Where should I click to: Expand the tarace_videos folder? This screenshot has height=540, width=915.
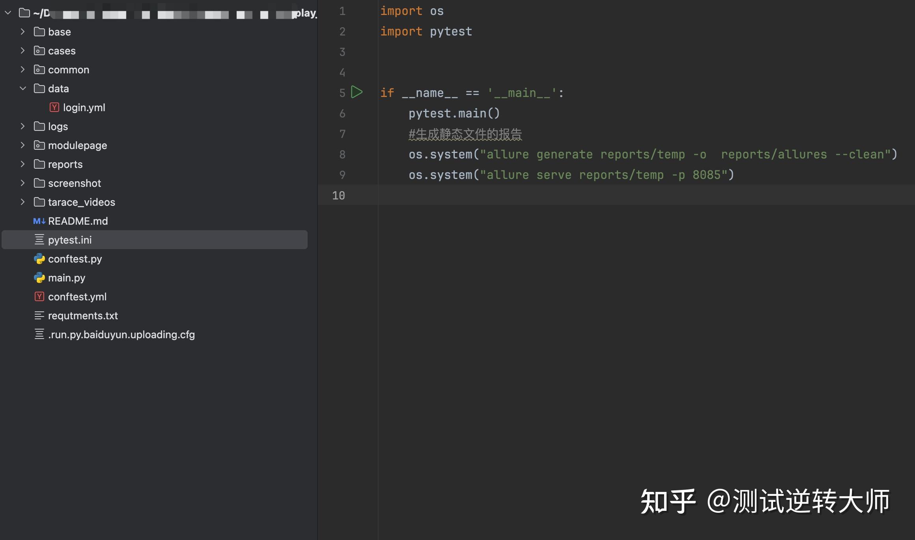[x=22, y=202]
